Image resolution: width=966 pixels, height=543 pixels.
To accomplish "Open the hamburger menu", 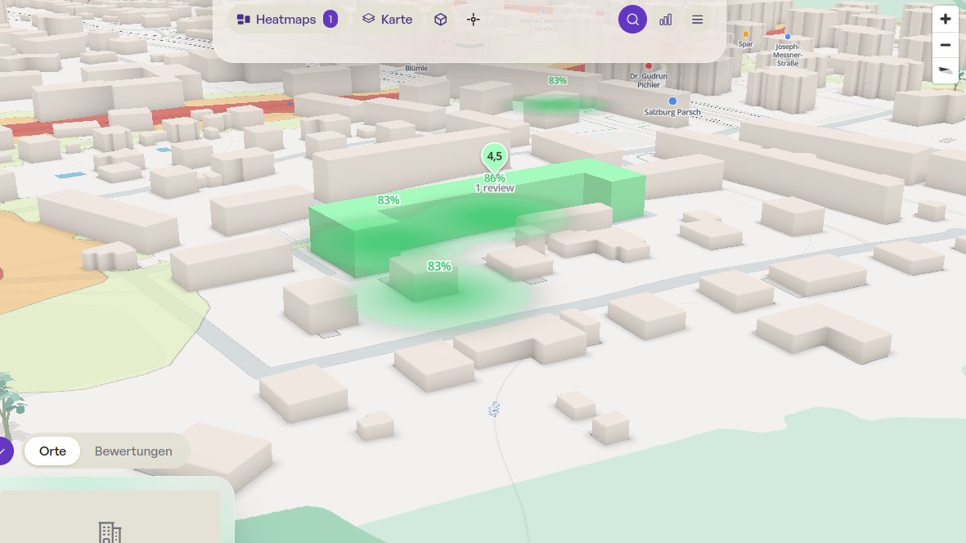I will [x=698, y=20].
